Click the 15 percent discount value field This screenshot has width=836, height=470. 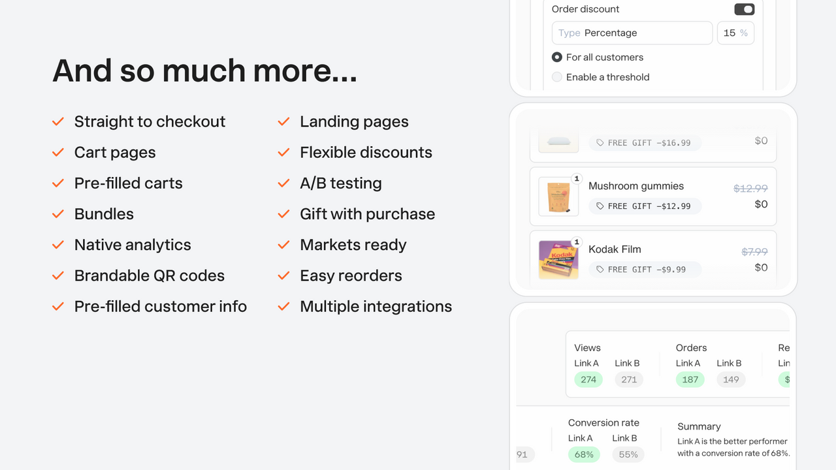click(x=735, y=33)
